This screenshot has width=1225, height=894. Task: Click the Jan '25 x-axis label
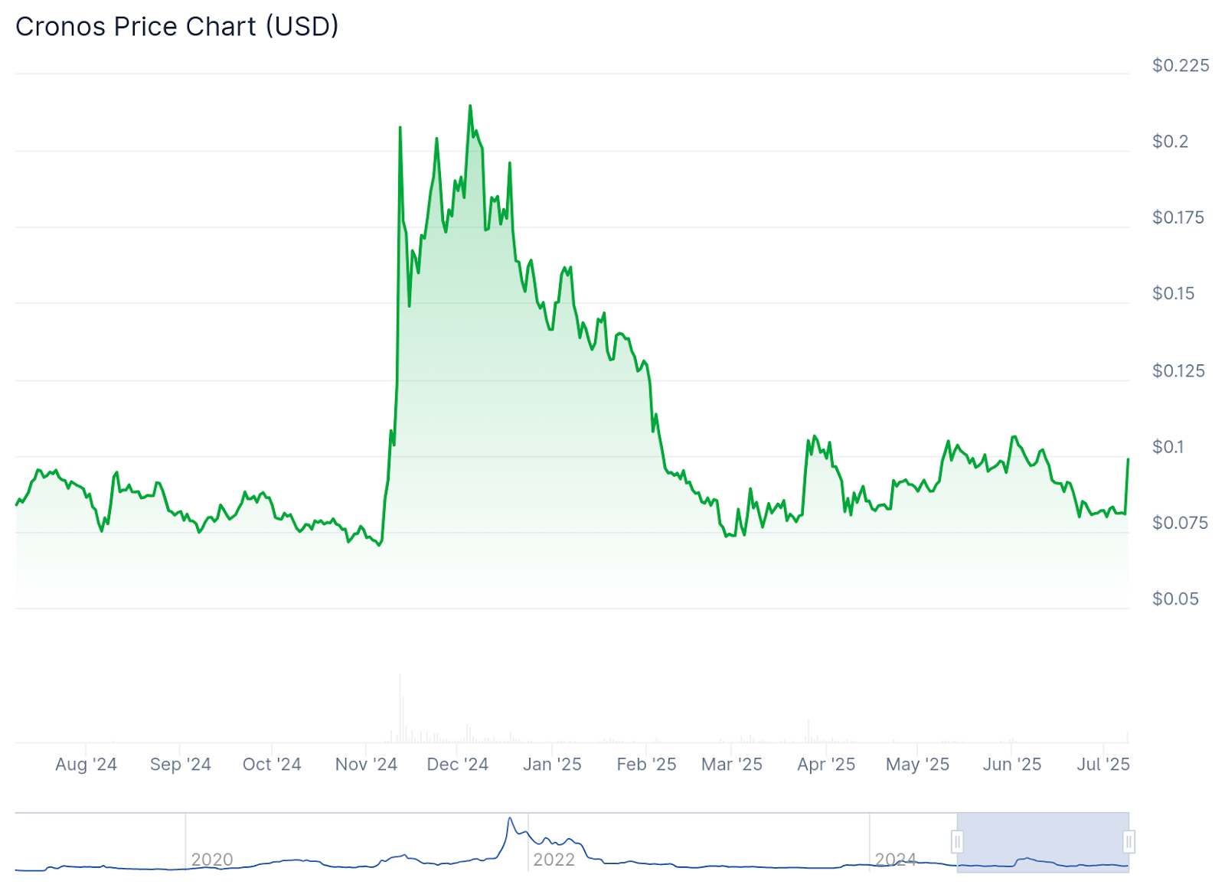pyautogui.click(x=552, y=764)
